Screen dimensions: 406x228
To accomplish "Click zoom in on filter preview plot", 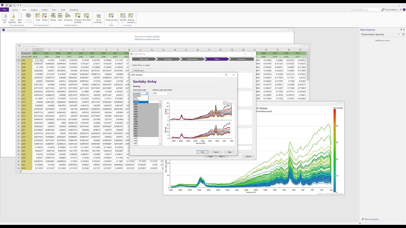I will click(x=228, y=103).
